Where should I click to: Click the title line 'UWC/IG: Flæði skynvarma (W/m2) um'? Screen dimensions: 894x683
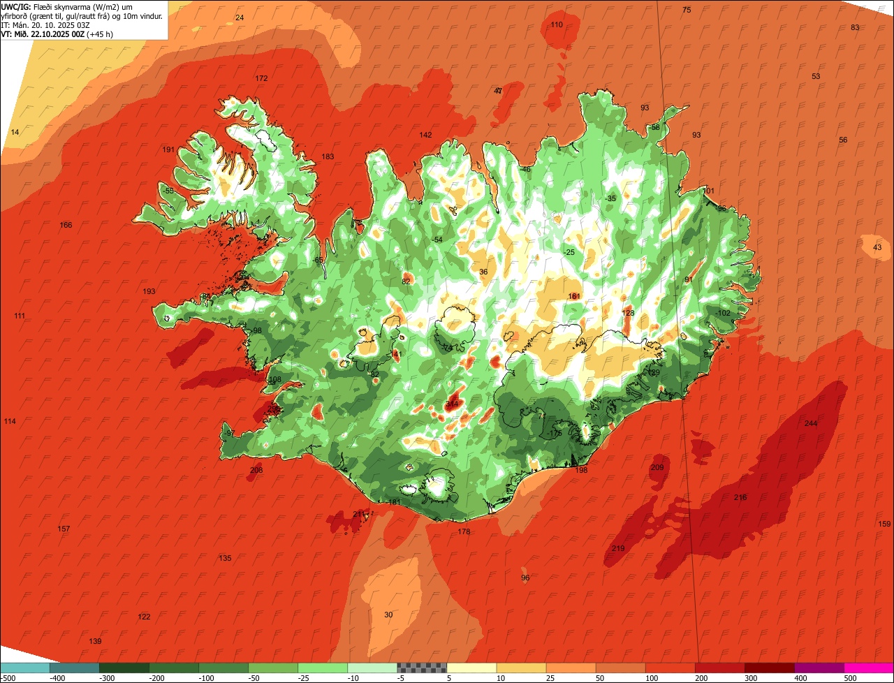click(x=68, y=6)
